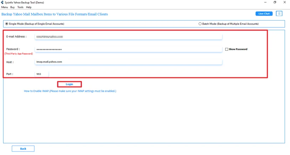The height and width of the screenshot is (155, 290).
Task: Focus the Password input field
Action: click(x=128, y=49)
